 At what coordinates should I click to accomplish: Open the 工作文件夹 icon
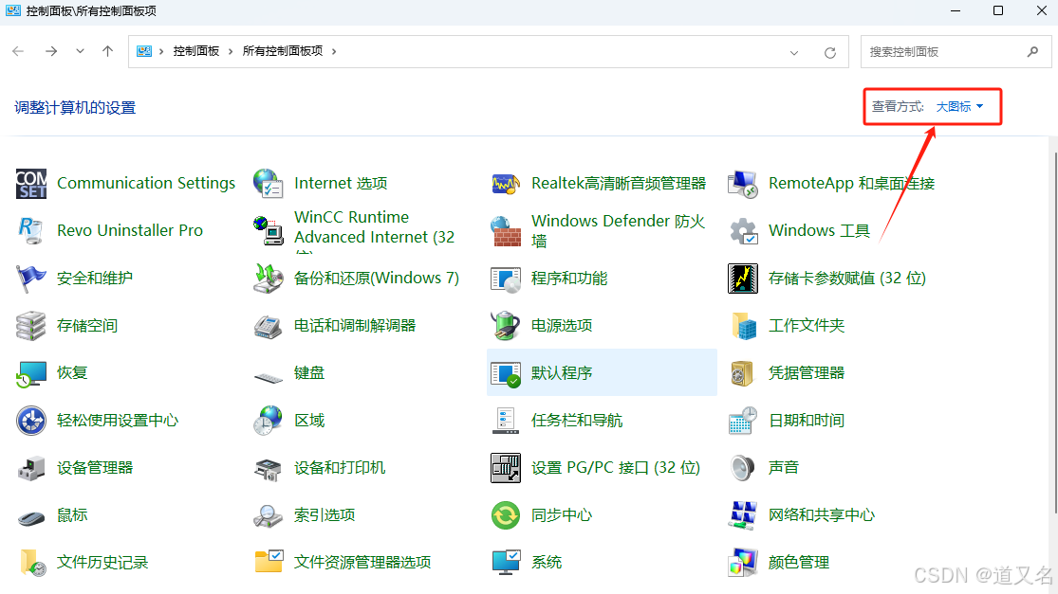pyautogui.click(x=743, y=325)
